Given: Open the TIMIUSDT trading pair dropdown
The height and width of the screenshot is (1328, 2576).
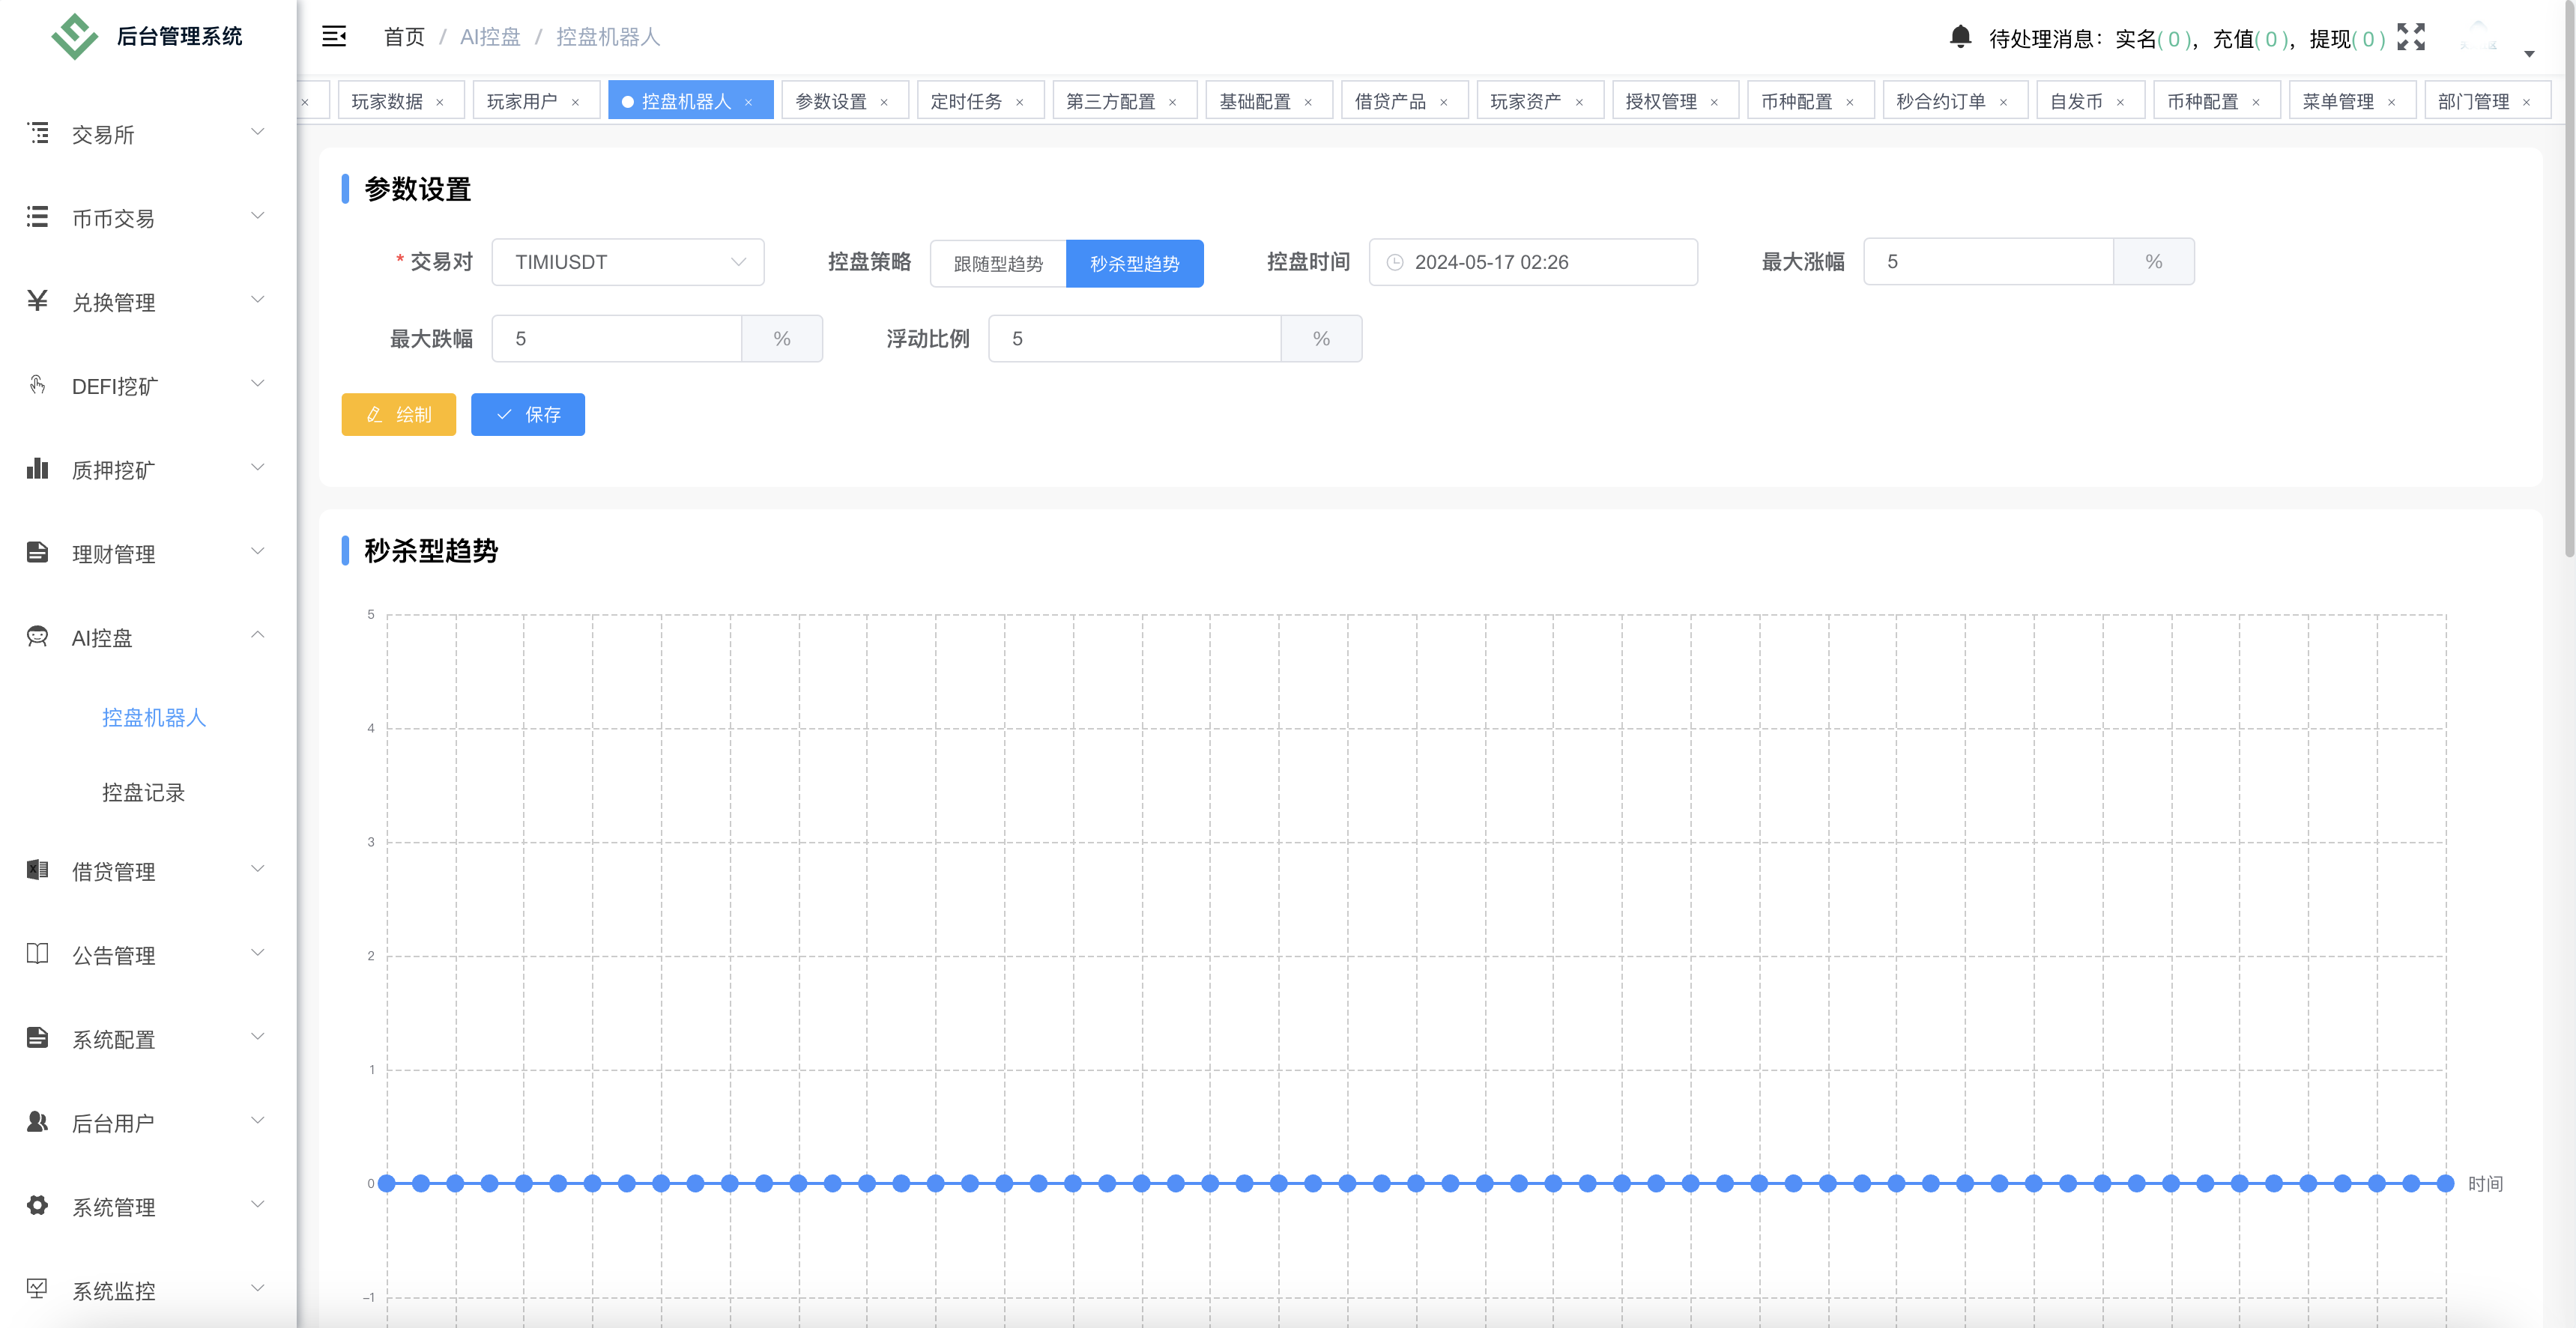Looking at the screenshot, I should [628, 261].
